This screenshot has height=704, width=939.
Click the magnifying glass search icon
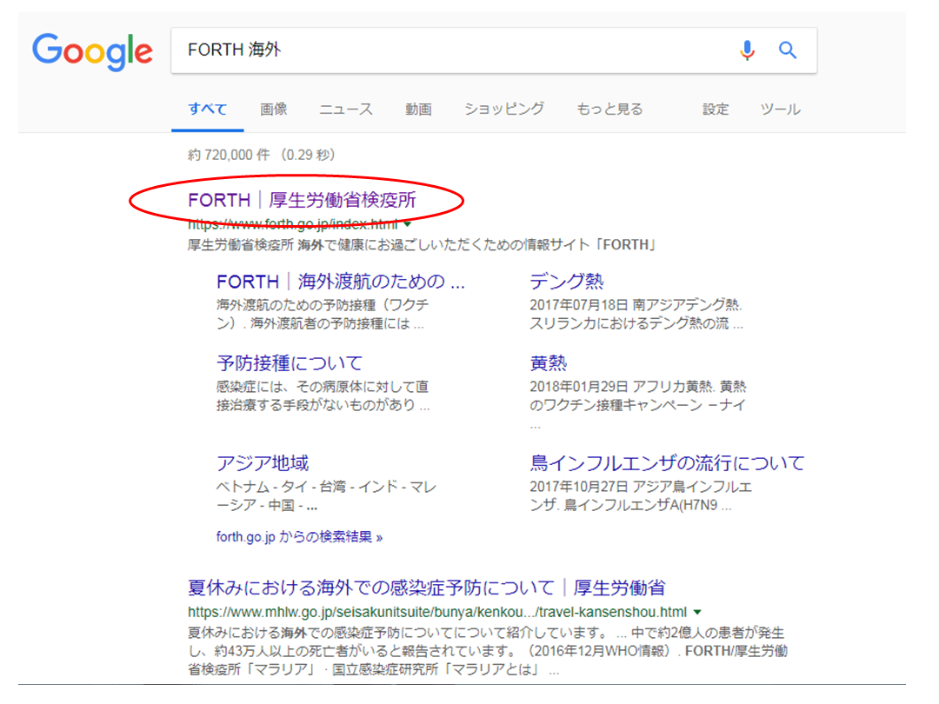point(788,50)
